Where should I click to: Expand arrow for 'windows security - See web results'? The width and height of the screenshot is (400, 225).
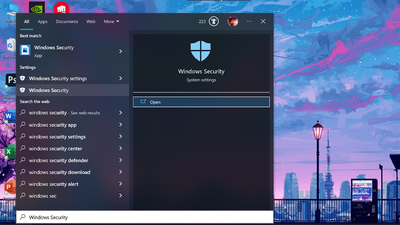point(121,113)
